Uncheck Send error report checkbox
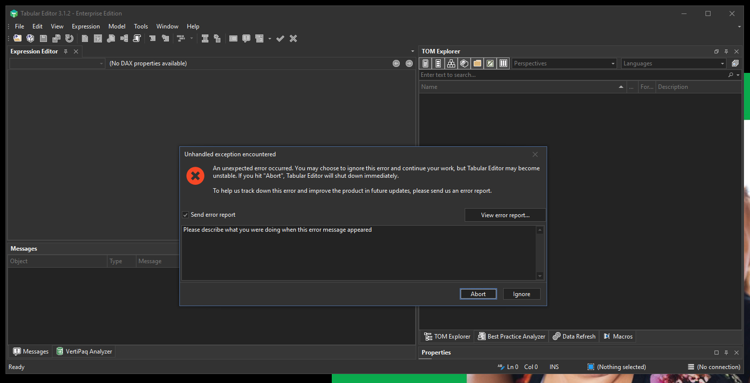This screenshot has width=750, height=383. pyautogui.click(x=185, y=215)
